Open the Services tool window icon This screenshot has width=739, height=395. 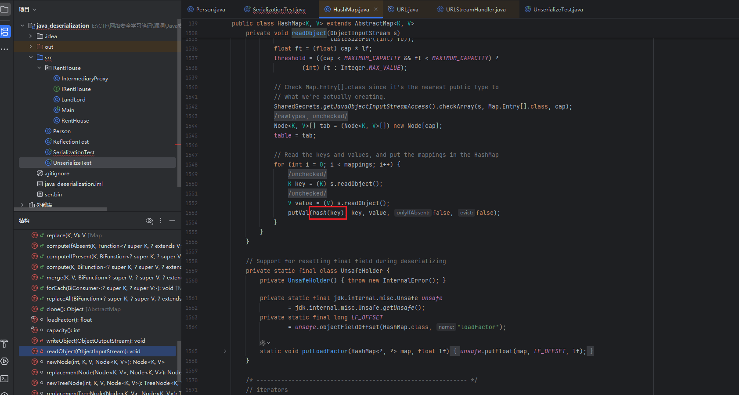click(5, 361)
